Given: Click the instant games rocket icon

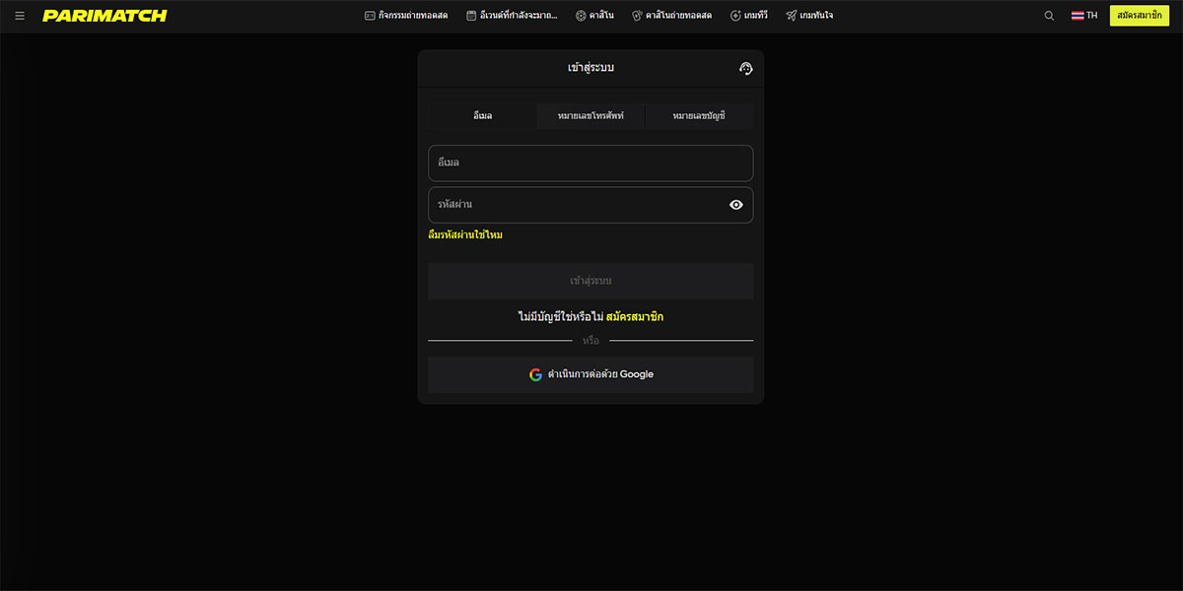Looking at the screenshot, I should coord(791,16).
